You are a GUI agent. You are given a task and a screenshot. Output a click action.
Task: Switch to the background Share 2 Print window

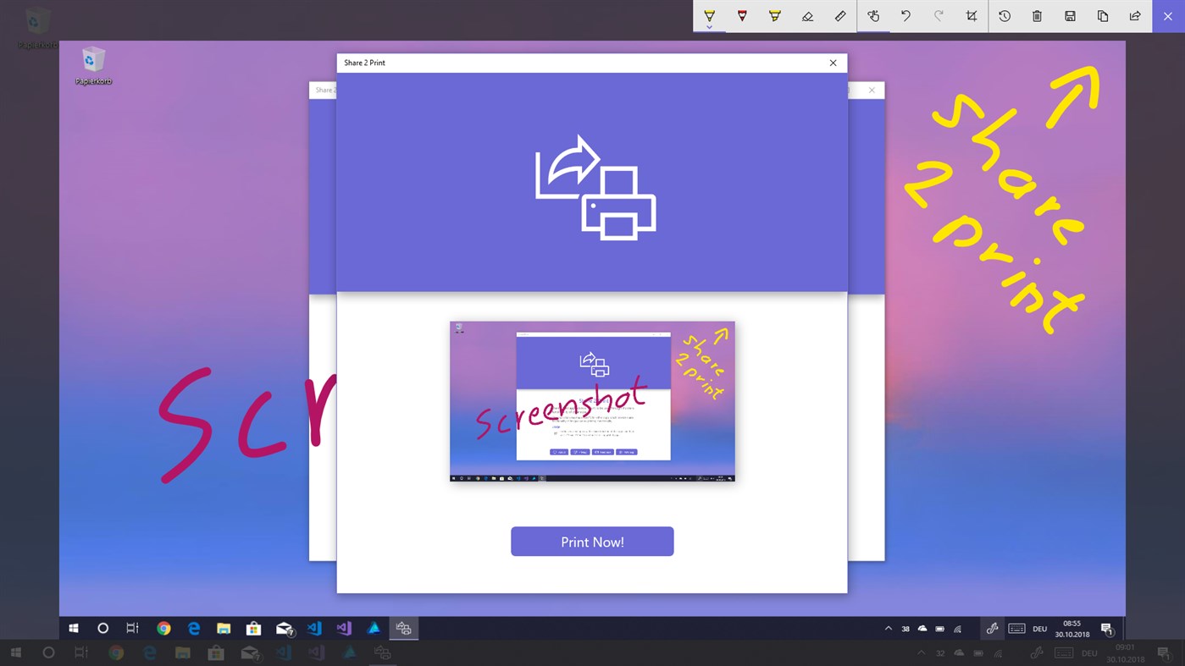click(x=324, y=90)
